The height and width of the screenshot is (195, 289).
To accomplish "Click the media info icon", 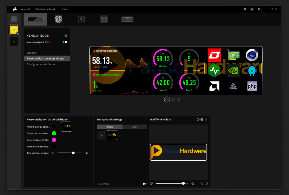I will coord(202,119).
